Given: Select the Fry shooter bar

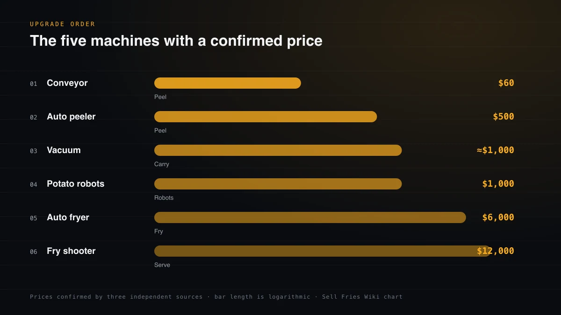Looking at the screenshot, I should 323,251.
